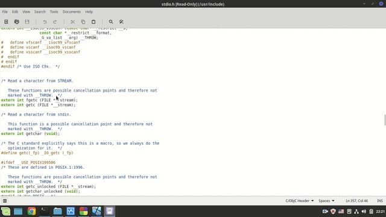Toggle the side pane button in the status bar
Image resolution: width=386 pixels, height=217 pixels.
click(x=5, y=201)
